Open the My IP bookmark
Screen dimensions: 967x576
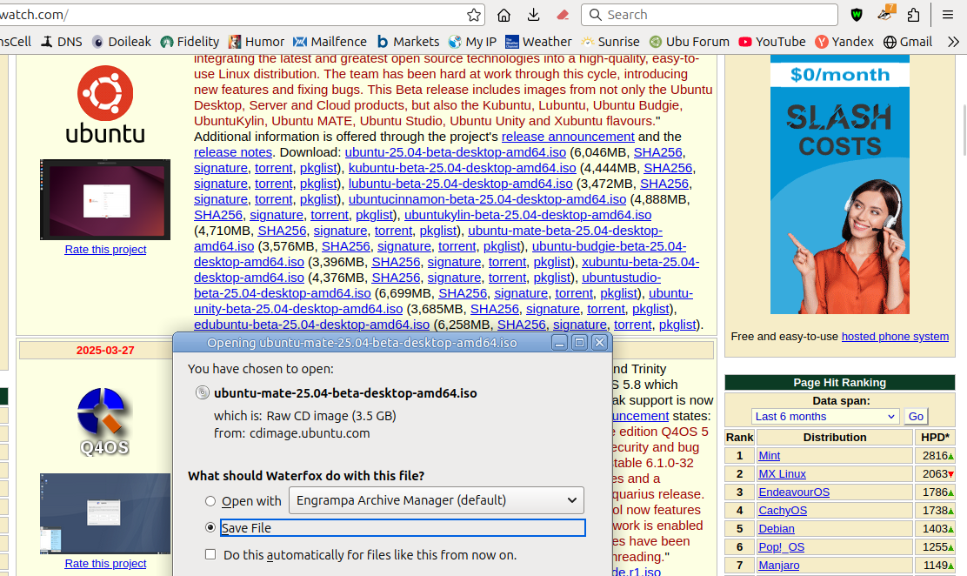[473, 42]
